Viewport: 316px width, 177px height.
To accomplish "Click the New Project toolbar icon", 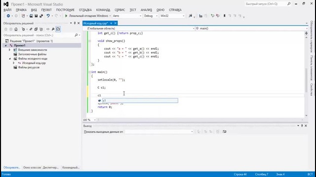I will pos(23,16).
